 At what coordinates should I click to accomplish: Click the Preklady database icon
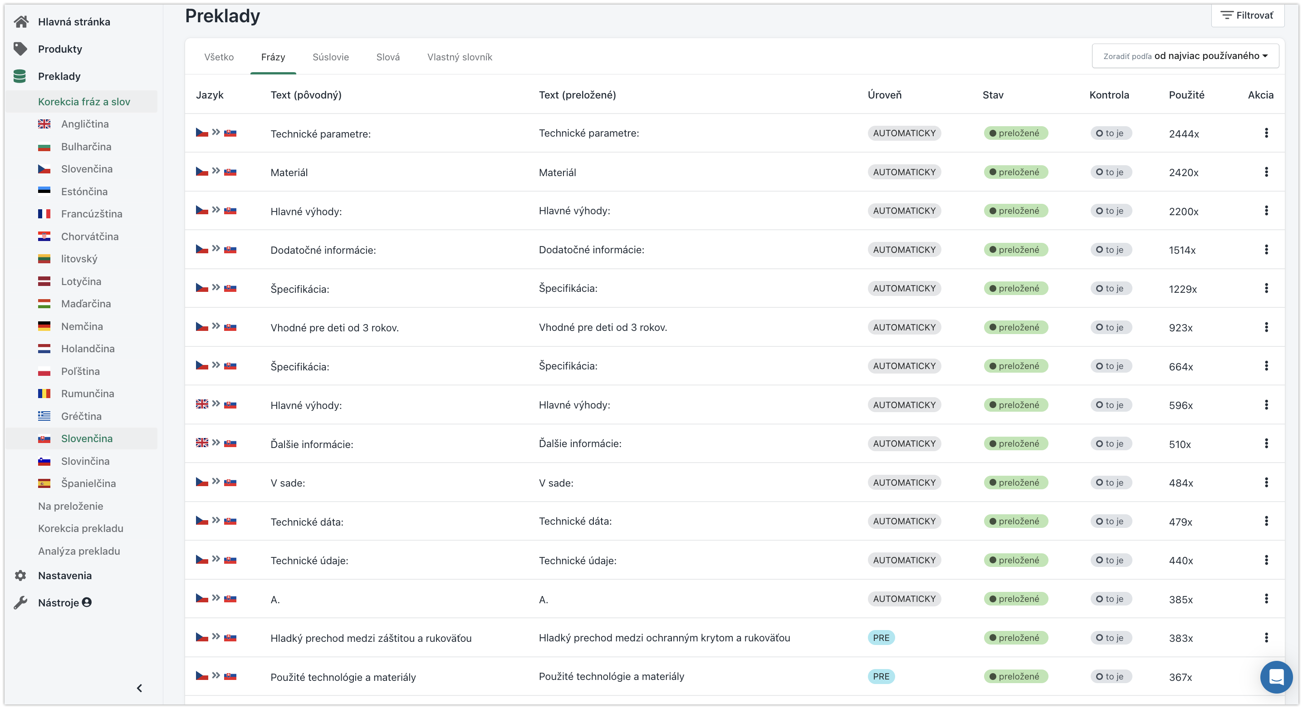coord(20,76)
